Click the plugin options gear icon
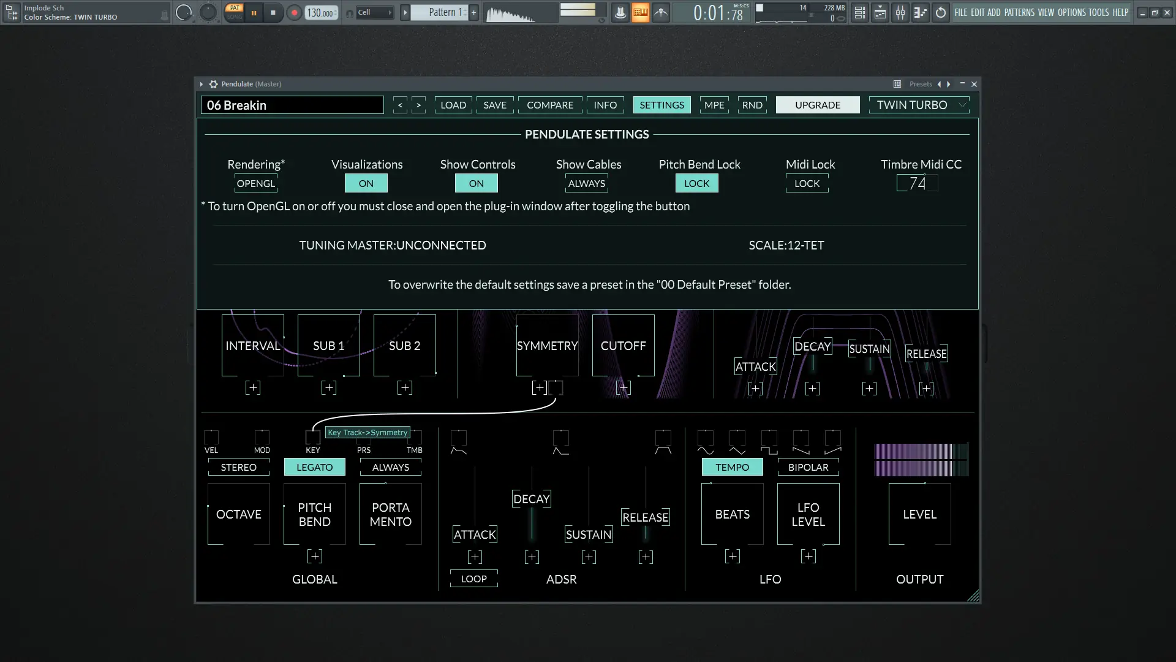 point(213,84)
